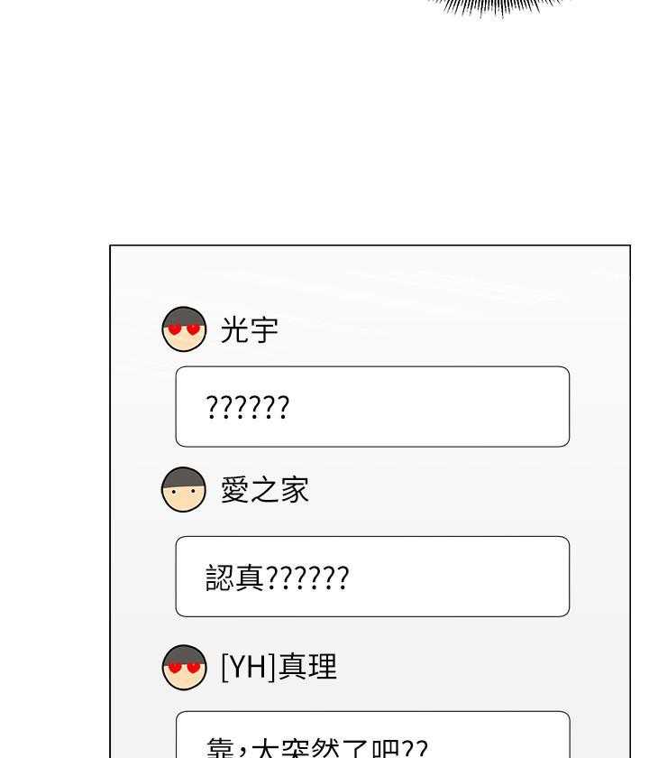Click [YH]真理's heart-eyes avatar
Viewport: 649px width, 758px height.
[x=184, y=667]
